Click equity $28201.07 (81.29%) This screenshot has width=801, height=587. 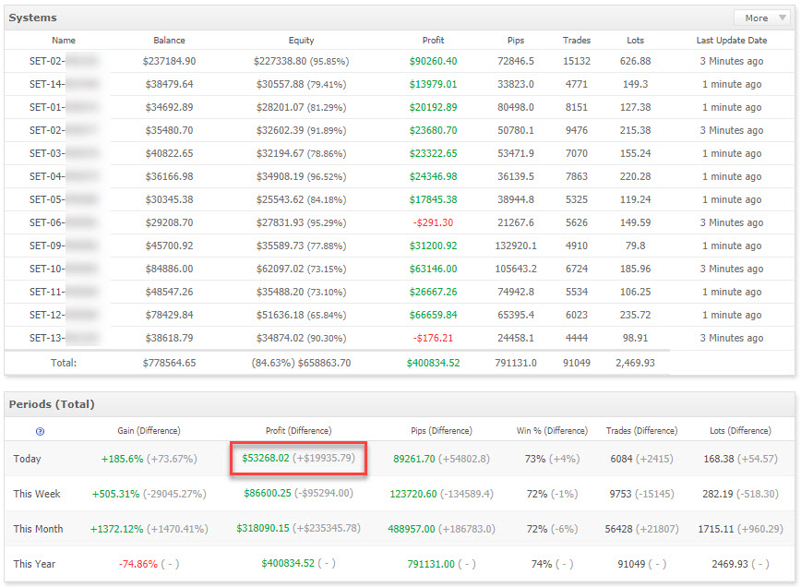click(301, 107)
